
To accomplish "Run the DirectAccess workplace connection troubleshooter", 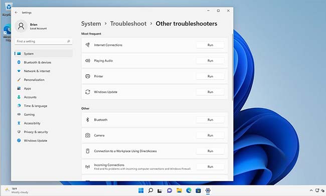I will (210, 151).
